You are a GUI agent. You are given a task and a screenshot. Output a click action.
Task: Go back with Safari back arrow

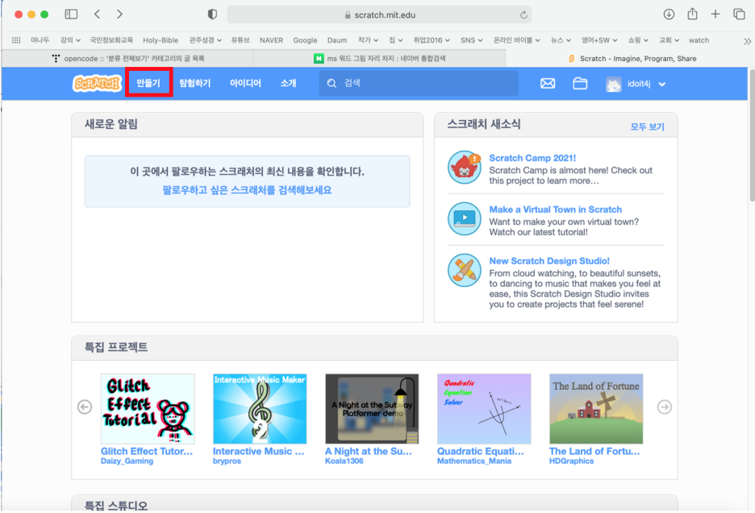pyautogui.click(x=98, y=14)
